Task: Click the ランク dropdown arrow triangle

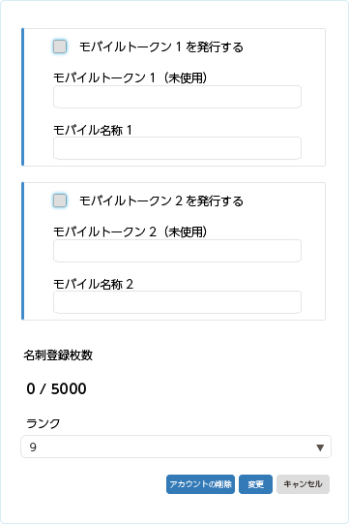Action: [x=320, y=447]
